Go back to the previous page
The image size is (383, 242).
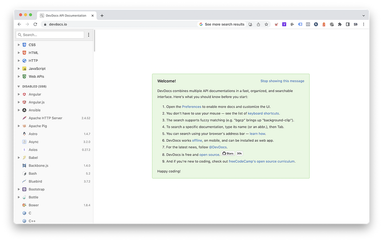(x=19, y=24)
